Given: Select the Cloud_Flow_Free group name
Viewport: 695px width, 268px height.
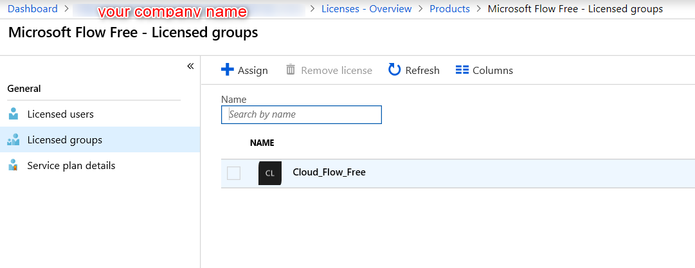Looking at the screenshot, I should pyautogui.click(x=329, y=172).
